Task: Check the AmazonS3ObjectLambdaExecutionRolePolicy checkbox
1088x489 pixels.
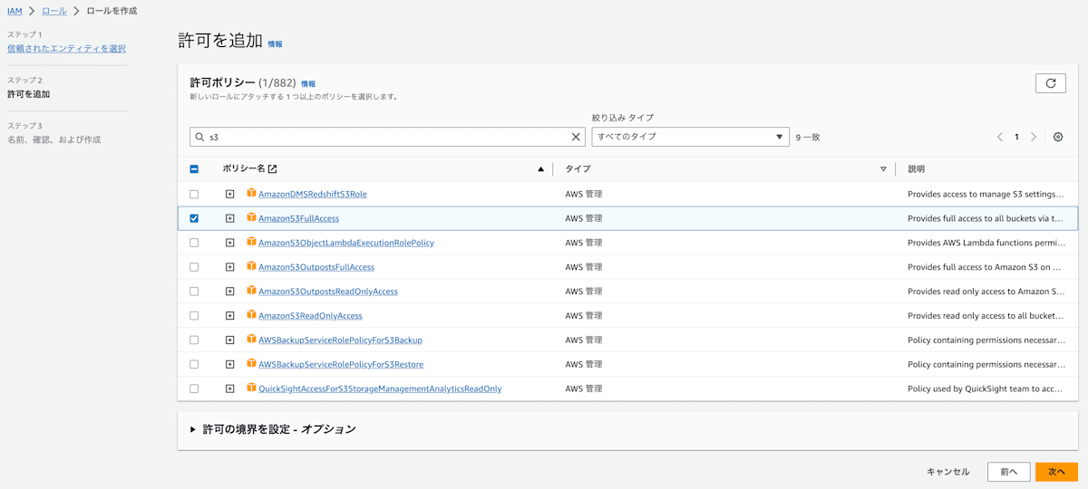Action: pos(194,243)
